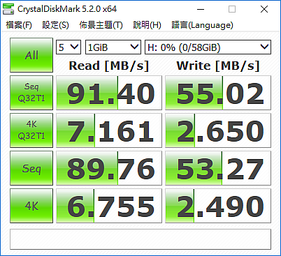The image size is (281, 256).
Task: Click the 2.650 4K Q32T1 write value
Action: (218, 130)
